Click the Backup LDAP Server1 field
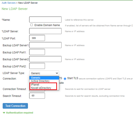This screenshot has width=133, height=118. pyautogui.click(x=45, y=45)
